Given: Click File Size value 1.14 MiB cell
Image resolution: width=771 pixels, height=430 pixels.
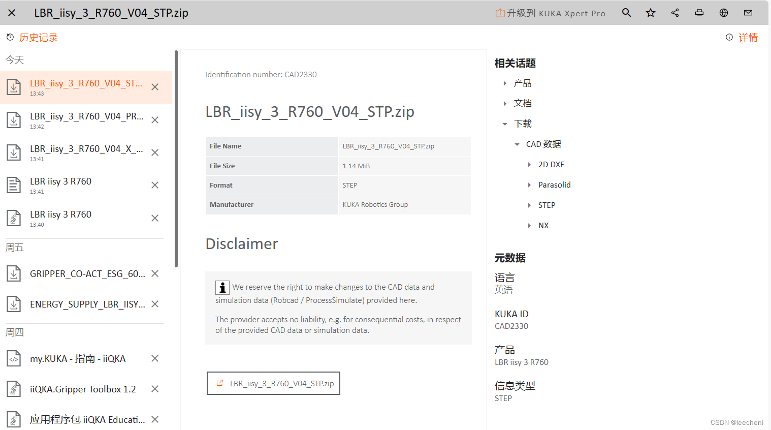Looking at the screenshot, I should (x=404, y=166).
